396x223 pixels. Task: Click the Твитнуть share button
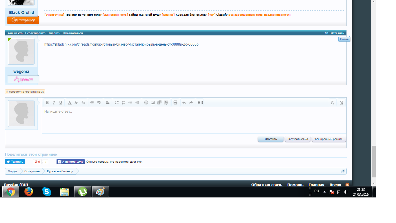coord(15,162)
